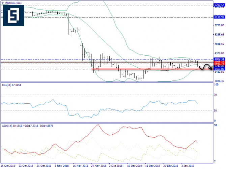Click the 3597.00 support price label
Screen dimensions: 226x169
click(219, 69)
